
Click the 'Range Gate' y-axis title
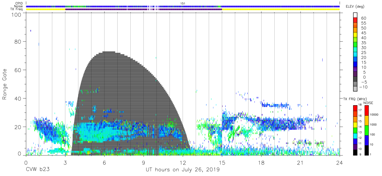[x=5, y=84]
